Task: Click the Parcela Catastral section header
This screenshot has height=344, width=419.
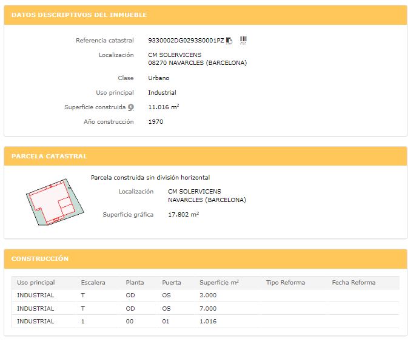Action: 49,156
